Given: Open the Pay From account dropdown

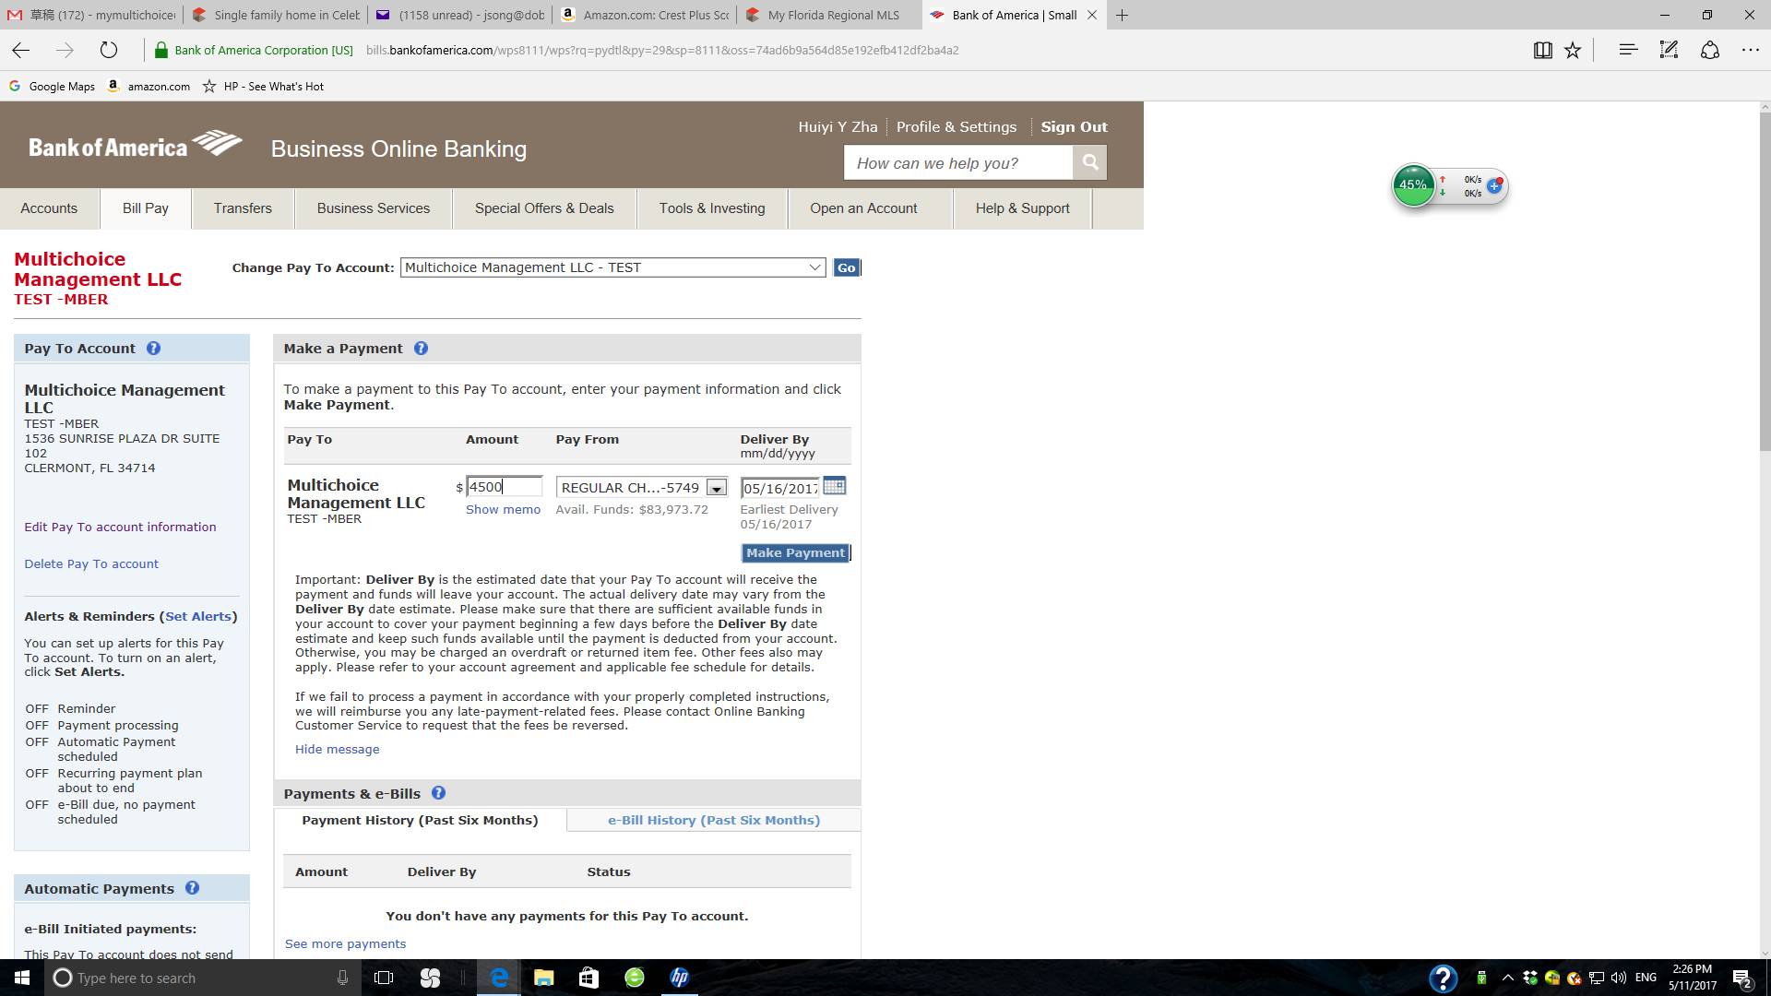Looking at the screenshot, I should pos(716,488).
